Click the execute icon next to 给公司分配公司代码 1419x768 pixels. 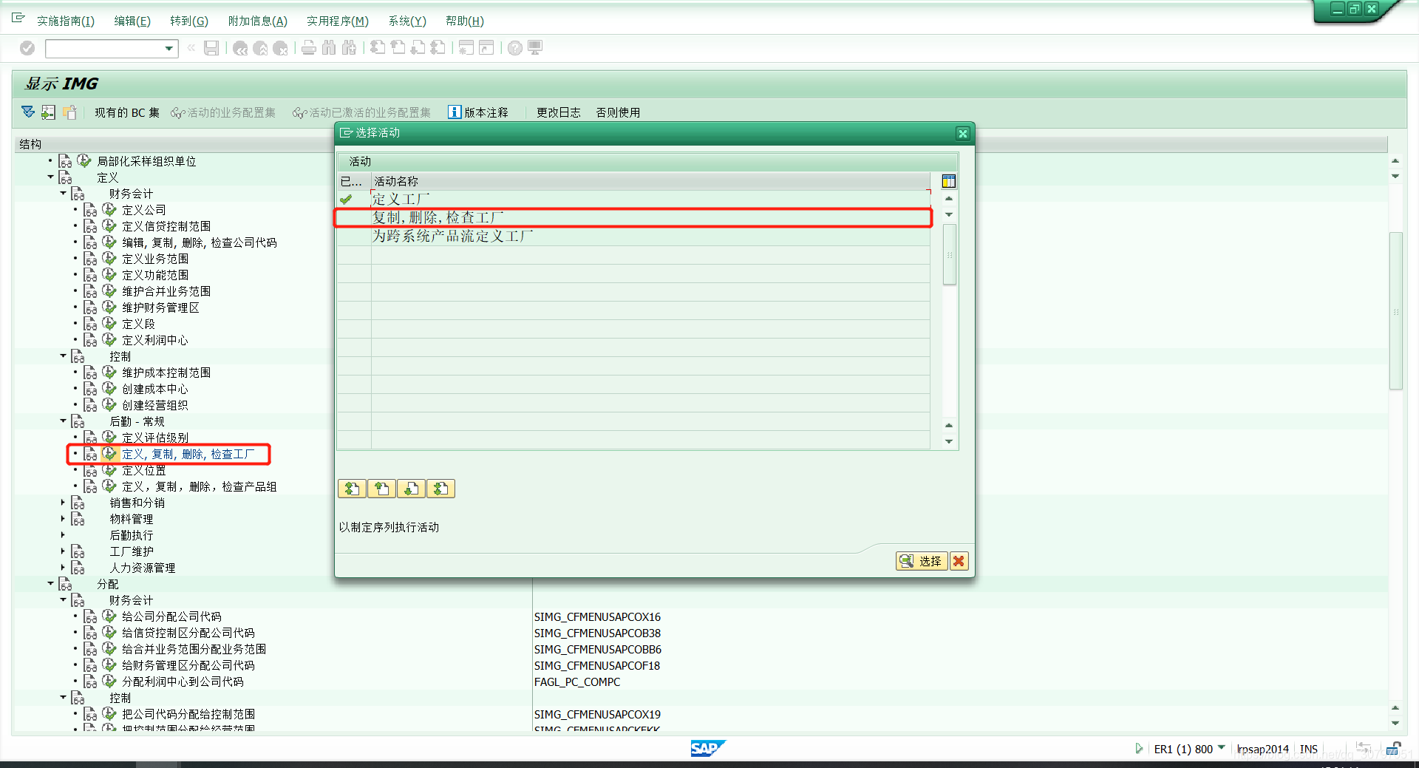click(x=109, y=616)
